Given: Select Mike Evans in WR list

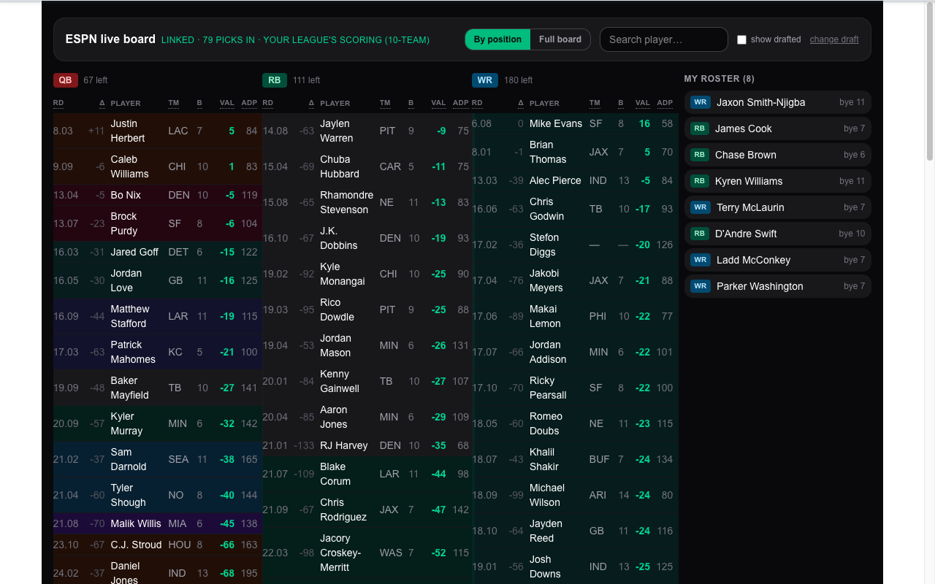Looking at the screenshot, I should coord(576,124).
